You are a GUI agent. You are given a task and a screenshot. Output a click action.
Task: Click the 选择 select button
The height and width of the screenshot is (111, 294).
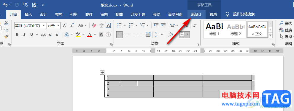point(286,37)
